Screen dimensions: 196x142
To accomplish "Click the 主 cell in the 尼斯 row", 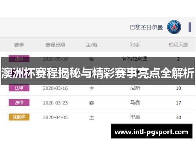I will point(92,88).
